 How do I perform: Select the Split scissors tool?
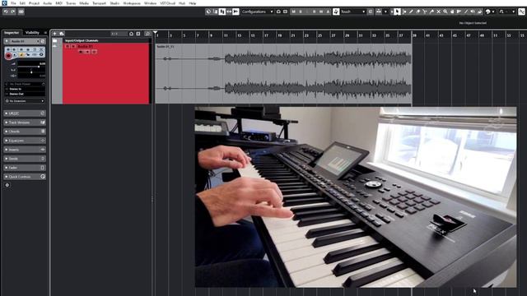pyautogui.click(x=425, y=12)
